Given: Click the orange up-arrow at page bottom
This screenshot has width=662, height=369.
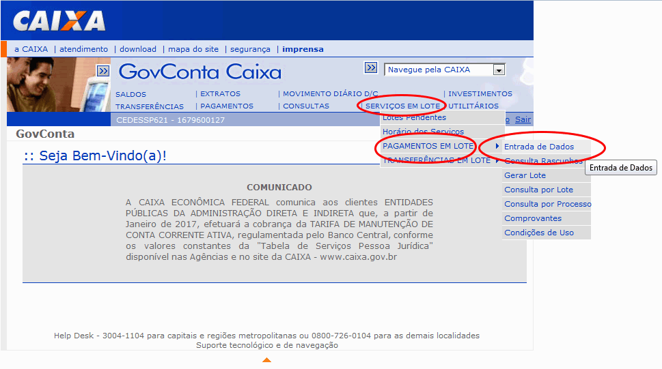Looking at the screenshot, I should pos(267,359).
